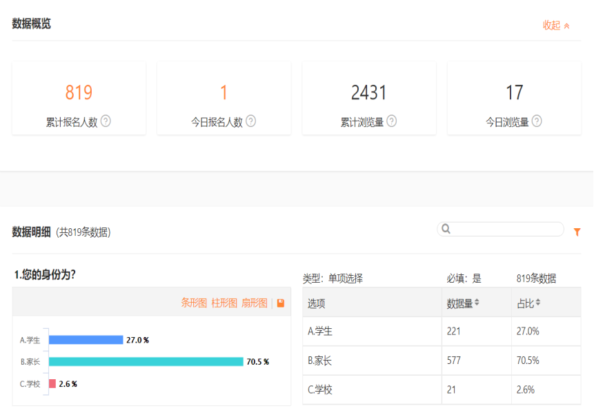Switch to 扇形图 chart view
The image size is (594, 415).
point(255,303)
